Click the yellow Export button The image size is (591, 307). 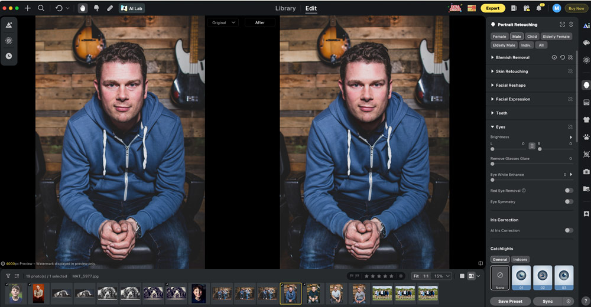tap(493, 8)
